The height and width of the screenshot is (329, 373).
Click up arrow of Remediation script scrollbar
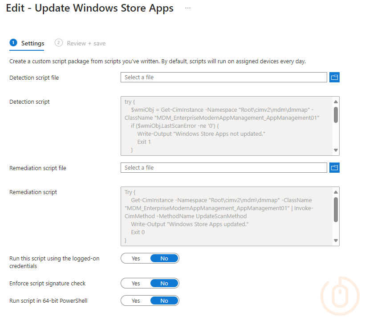tap(336, 192)
